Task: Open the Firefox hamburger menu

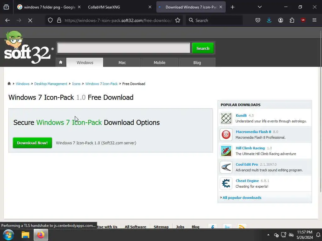Action: tap(314, 20)
